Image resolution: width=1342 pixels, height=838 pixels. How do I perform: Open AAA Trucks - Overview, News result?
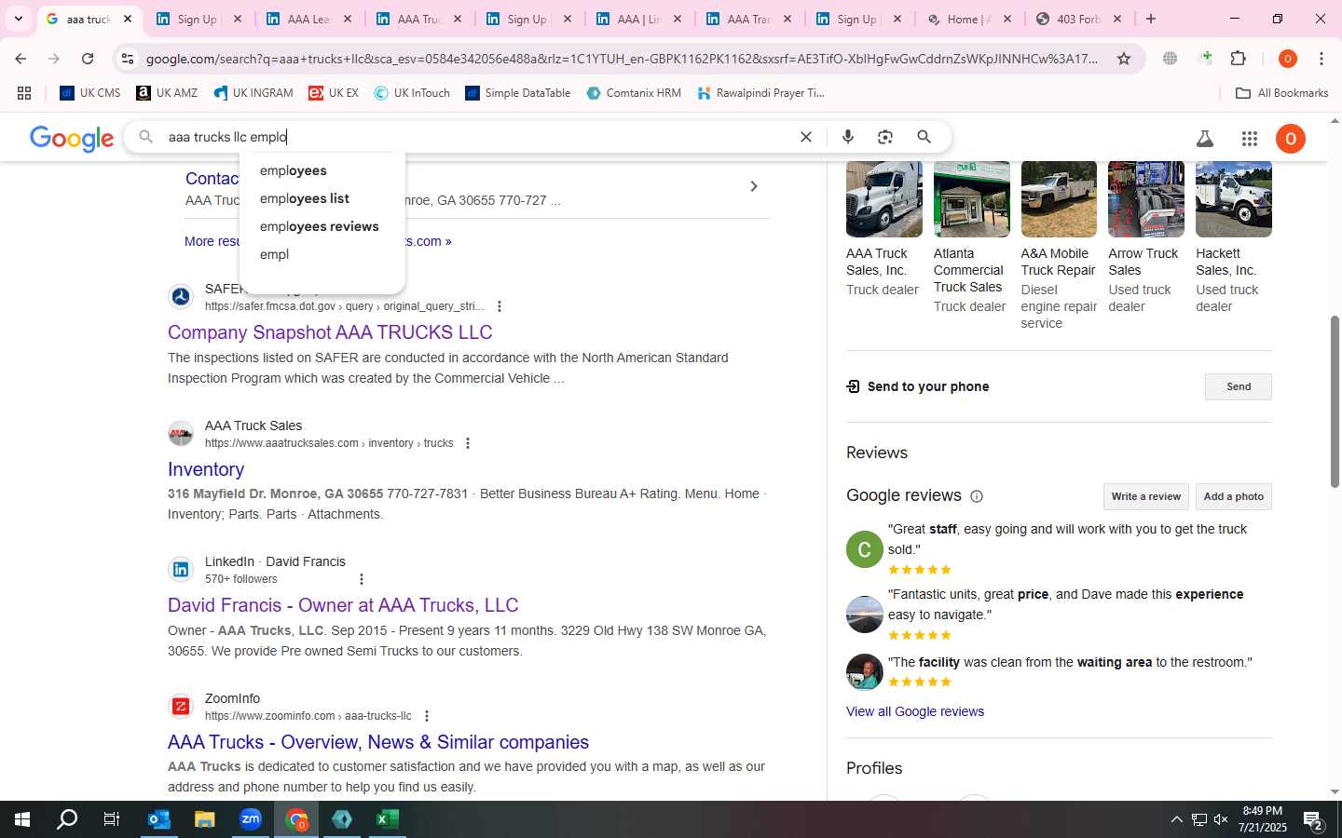click(x=378, y=742)
